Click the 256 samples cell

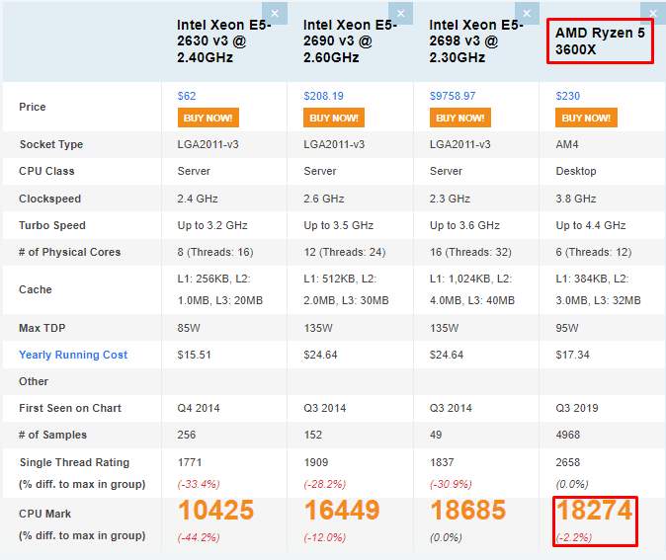click(187, 435)
